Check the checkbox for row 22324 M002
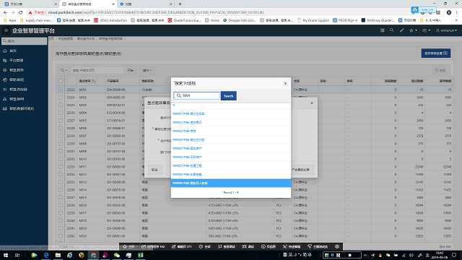 point(61,97)
